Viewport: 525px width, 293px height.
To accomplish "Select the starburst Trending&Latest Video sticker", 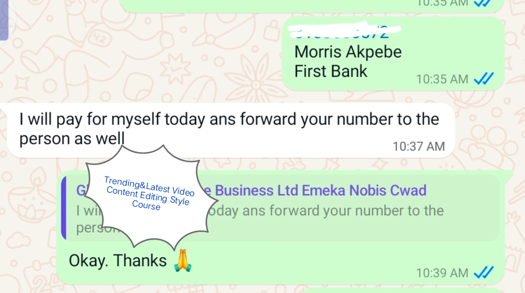I will coord(151,198).
